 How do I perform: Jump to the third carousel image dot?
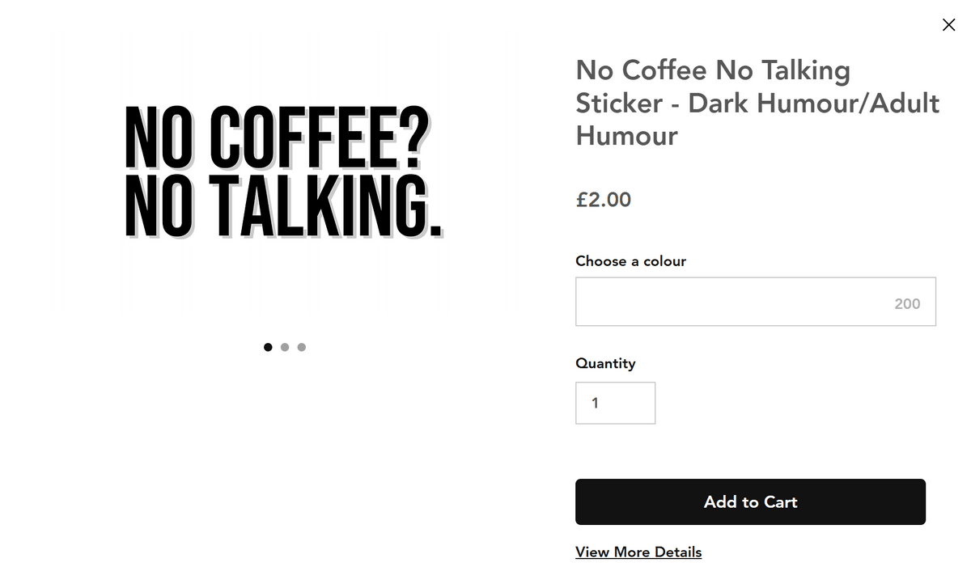tap(302, 347)
